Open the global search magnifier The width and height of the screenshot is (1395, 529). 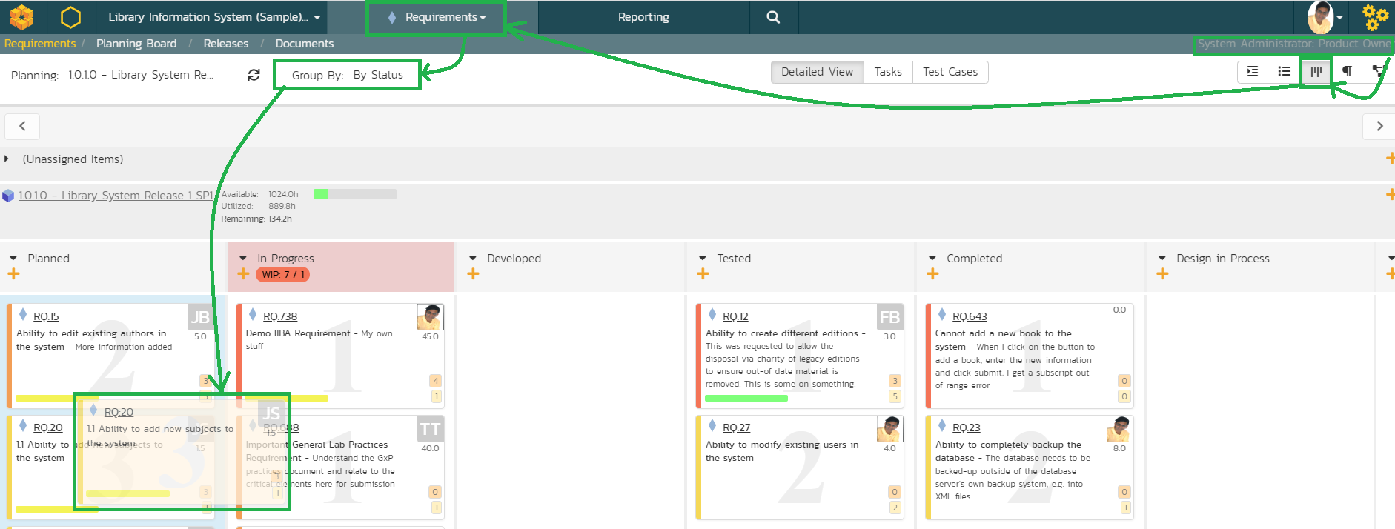click(773, 17)
